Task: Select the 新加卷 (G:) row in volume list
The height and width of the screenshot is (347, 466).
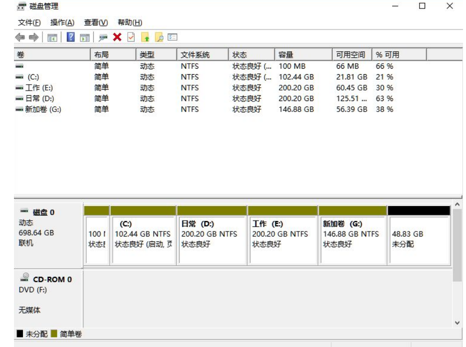Action: click(x=43, y=109)
